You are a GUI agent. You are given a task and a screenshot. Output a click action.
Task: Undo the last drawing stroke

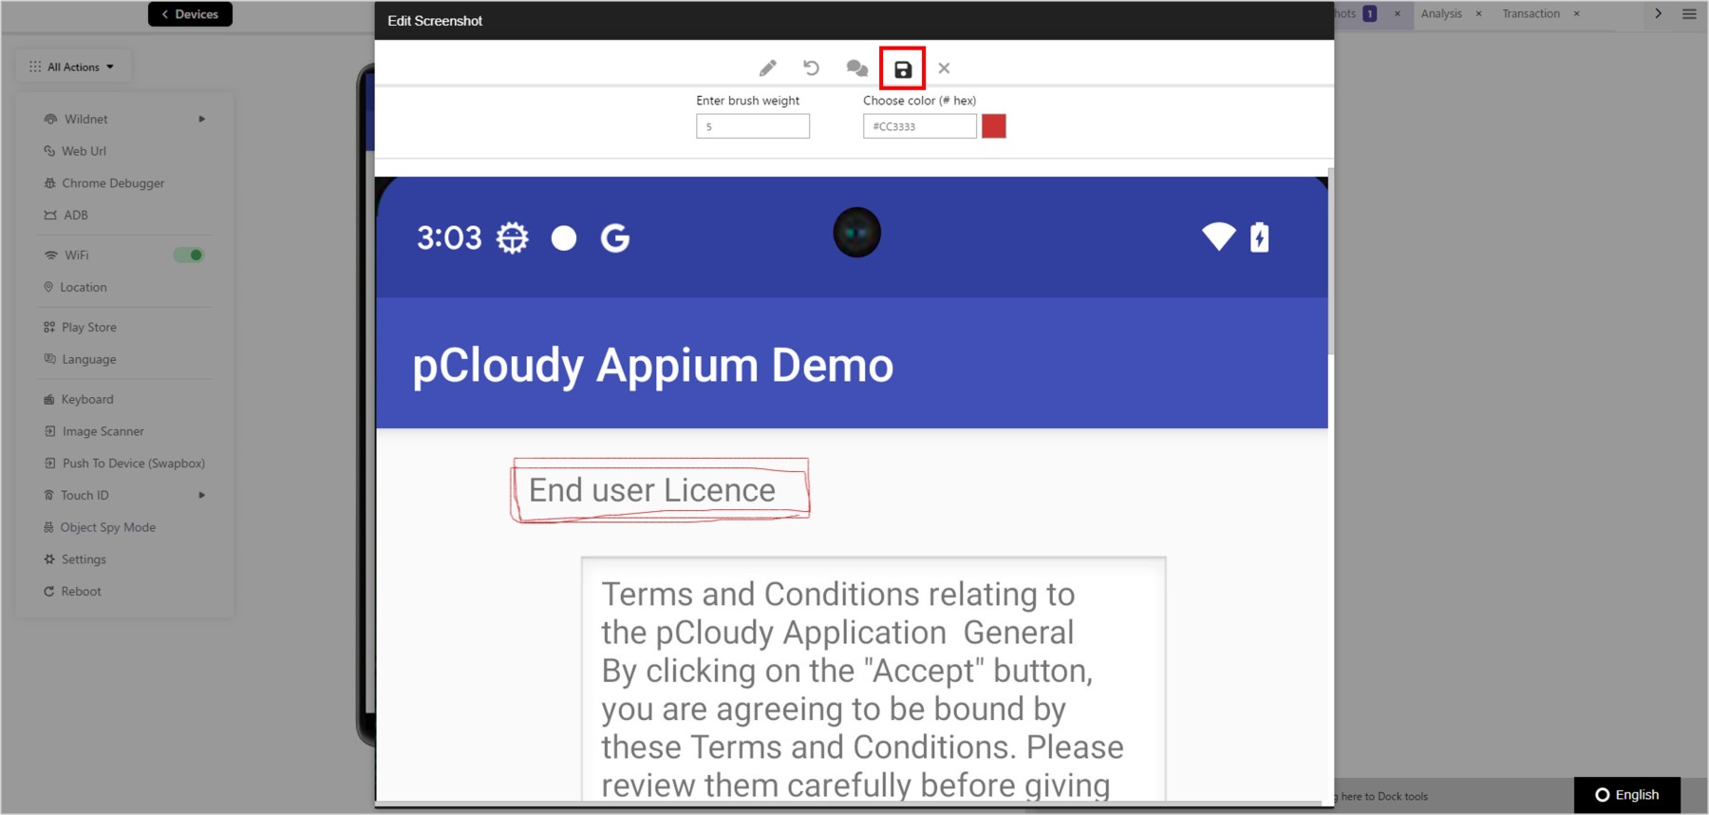(811, 68)
